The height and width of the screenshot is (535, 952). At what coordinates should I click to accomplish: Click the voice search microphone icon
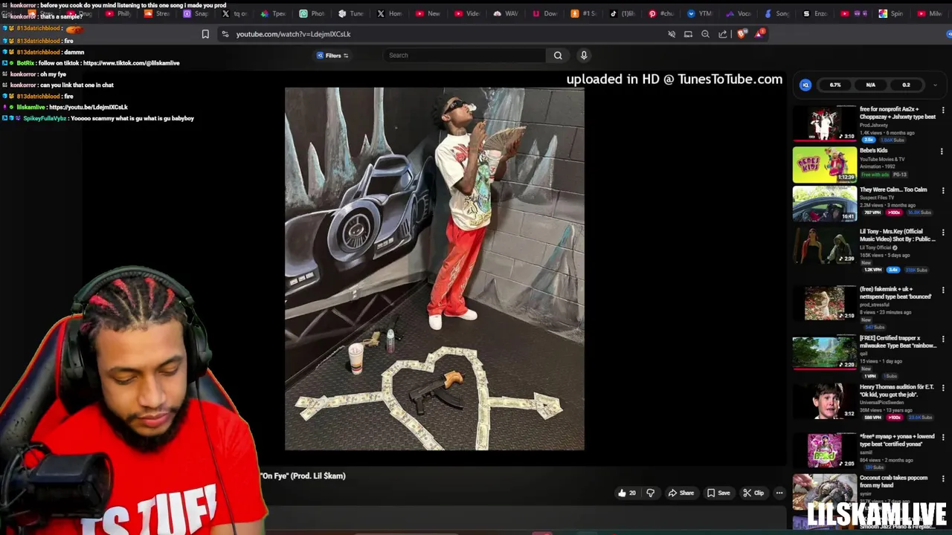[584, 55]
